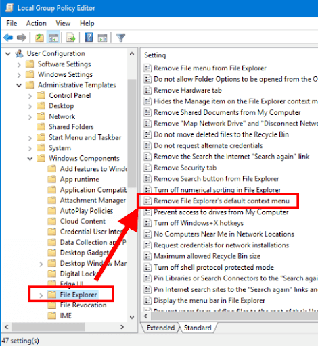Click policy icon beside Remove Hardware tab
318x346 pixels.
(147, 91)
